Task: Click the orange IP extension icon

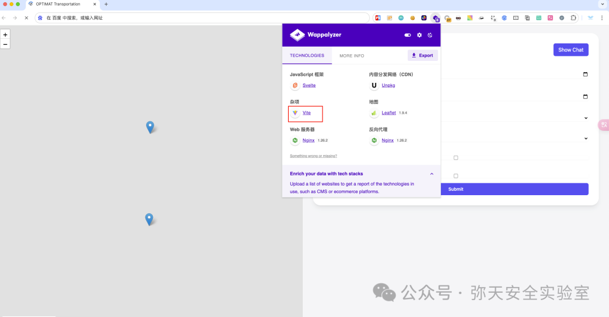Action: [x=390, y=18]
